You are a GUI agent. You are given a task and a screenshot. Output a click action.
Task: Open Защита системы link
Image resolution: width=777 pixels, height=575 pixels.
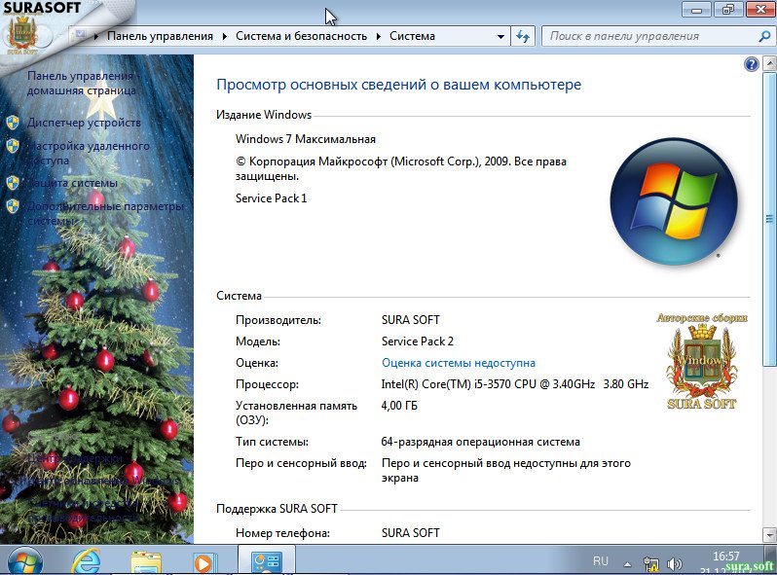tap(72, 183)
